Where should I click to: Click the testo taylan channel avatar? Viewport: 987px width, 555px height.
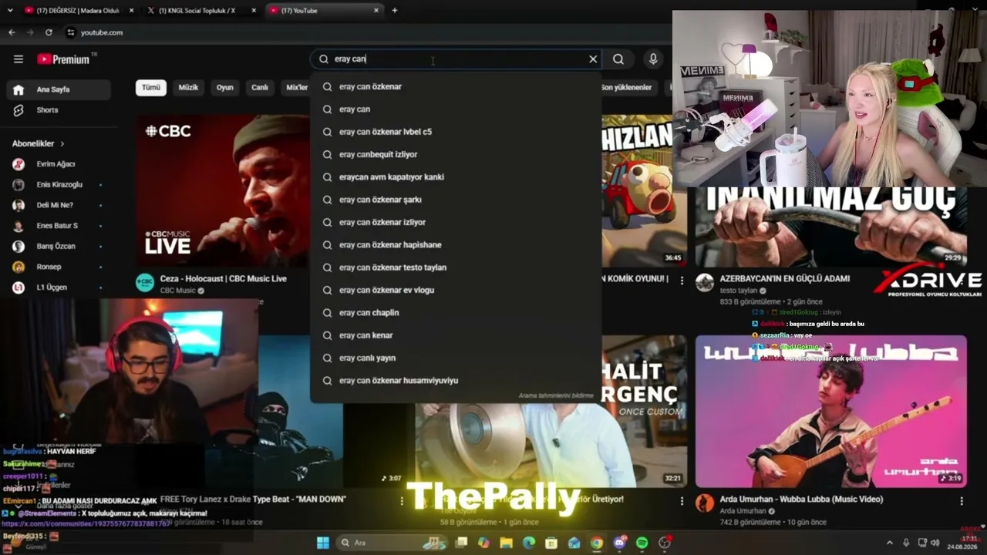(x=705, y=283)
